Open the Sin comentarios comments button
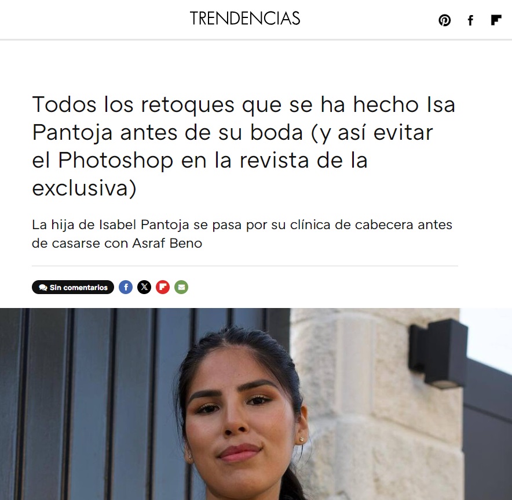The height and width of the screenshot is (500, 512). pyautogui.click(x=73, y=287)
